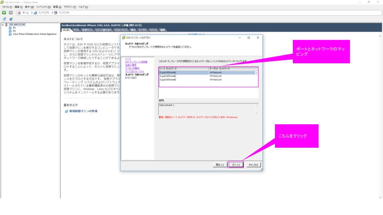Click the second インベントリ breadcrumb host icon
The width and height of the screenshot is (383, 215).
click(x=56, y=13)
